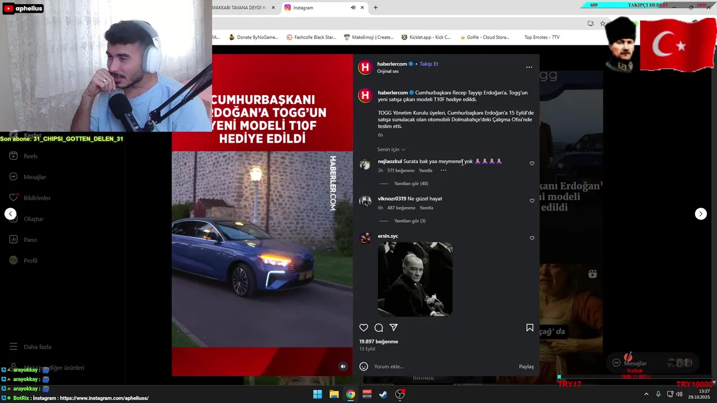View 19.897 beğenme likes list
The width and height of the screenshot is (717, 403).
tap(379, 341)
